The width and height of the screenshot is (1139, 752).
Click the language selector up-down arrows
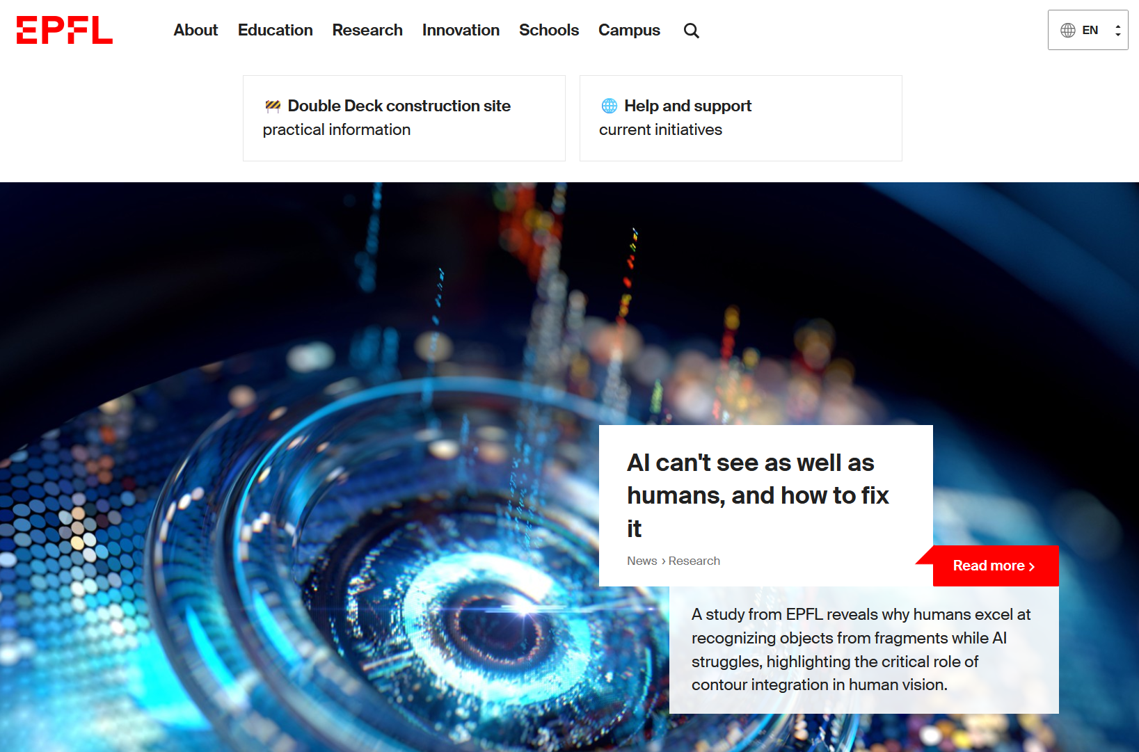1117,31
